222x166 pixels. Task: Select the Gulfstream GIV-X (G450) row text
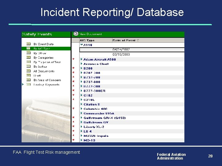coord(105,118)
